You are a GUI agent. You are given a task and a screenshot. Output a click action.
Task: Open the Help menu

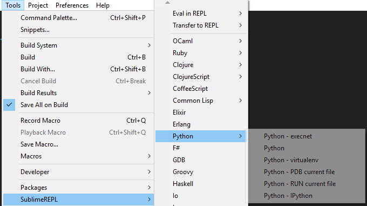(x=103, y=5)
